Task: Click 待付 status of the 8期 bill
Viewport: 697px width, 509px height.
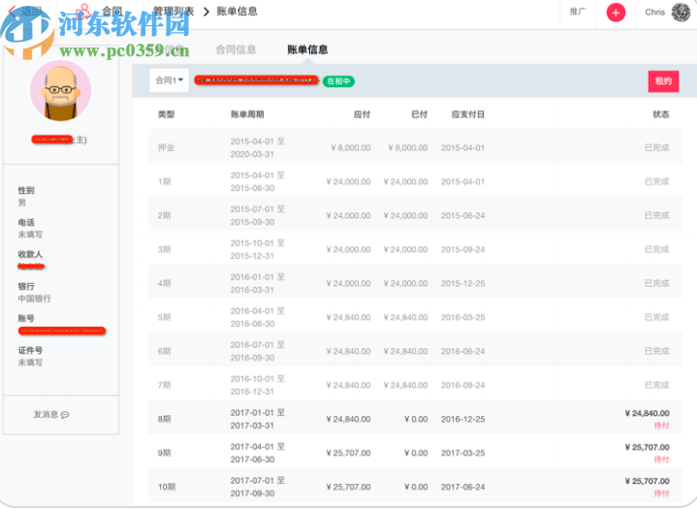Action: coord(661,426)
